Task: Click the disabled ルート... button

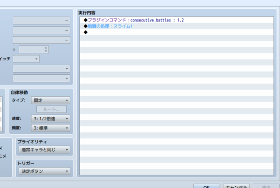Action: tap(51, 109)
